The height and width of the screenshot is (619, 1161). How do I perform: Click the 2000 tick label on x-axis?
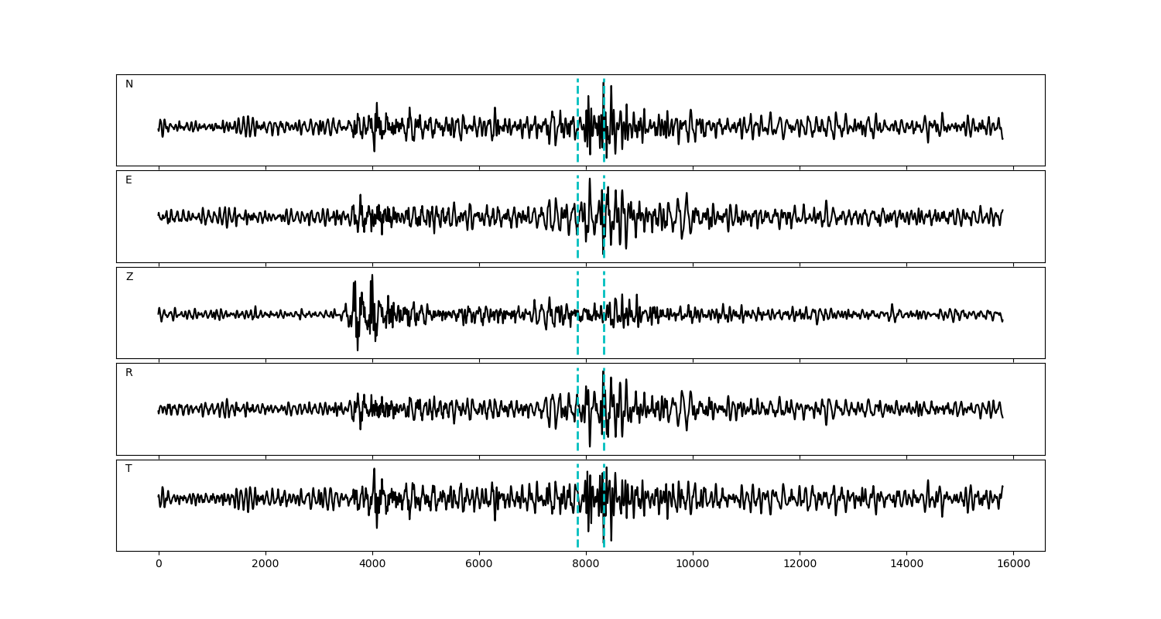(265, 565)
